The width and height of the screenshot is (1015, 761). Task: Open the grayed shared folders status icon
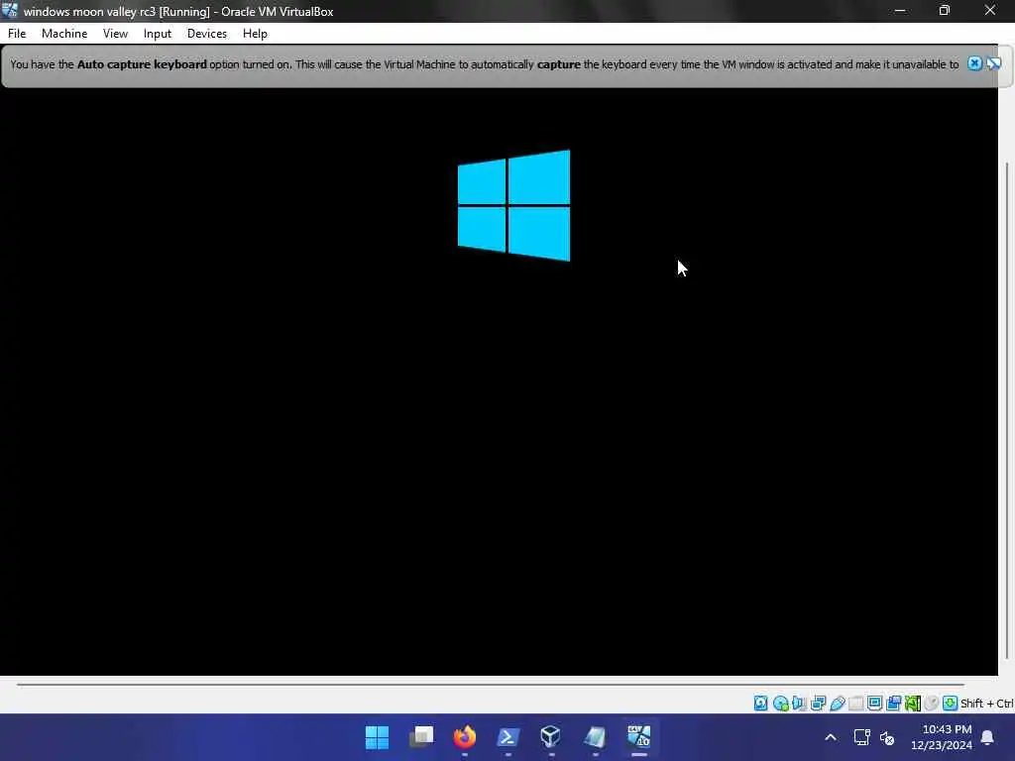[x=855, y=703]
